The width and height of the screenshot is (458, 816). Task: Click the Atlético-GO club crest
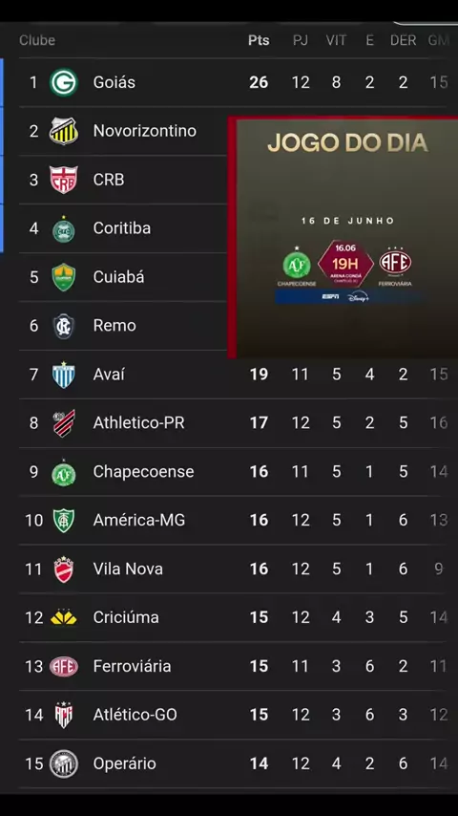coord(63,715)
